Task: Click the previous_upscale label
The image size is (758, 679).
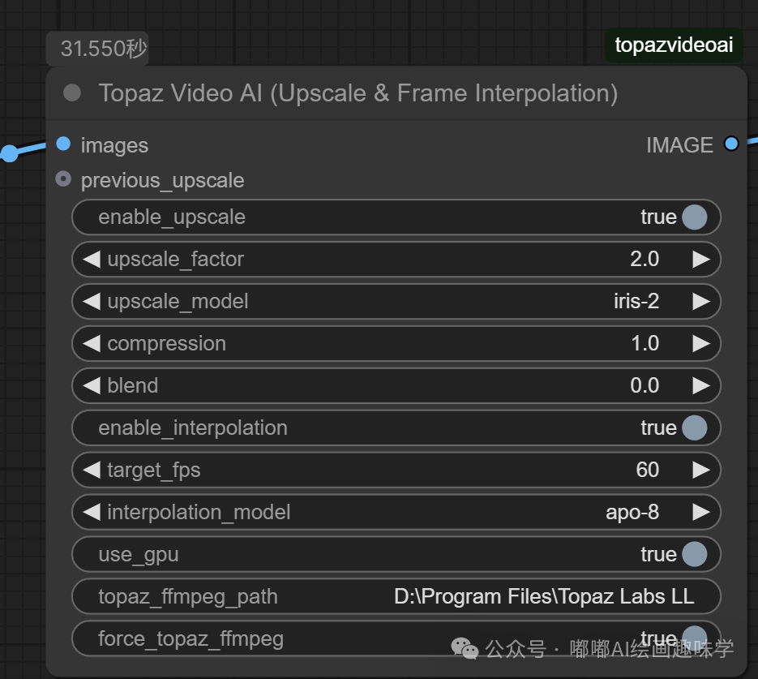Action: (x=162, y=181)
